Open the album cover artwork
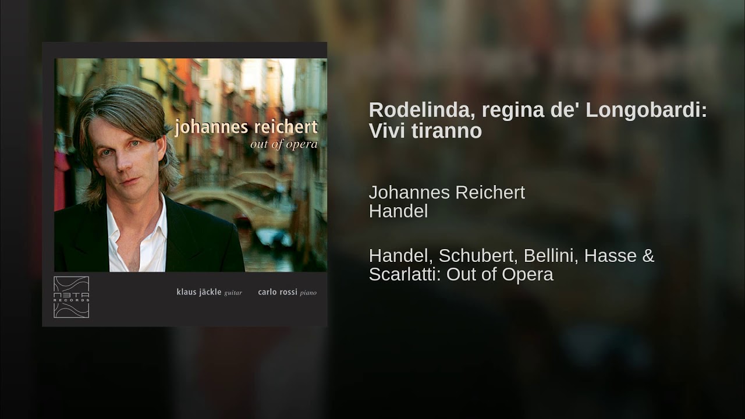The width and height of the screenshot is (745, 419). click(x=185, y=184)
